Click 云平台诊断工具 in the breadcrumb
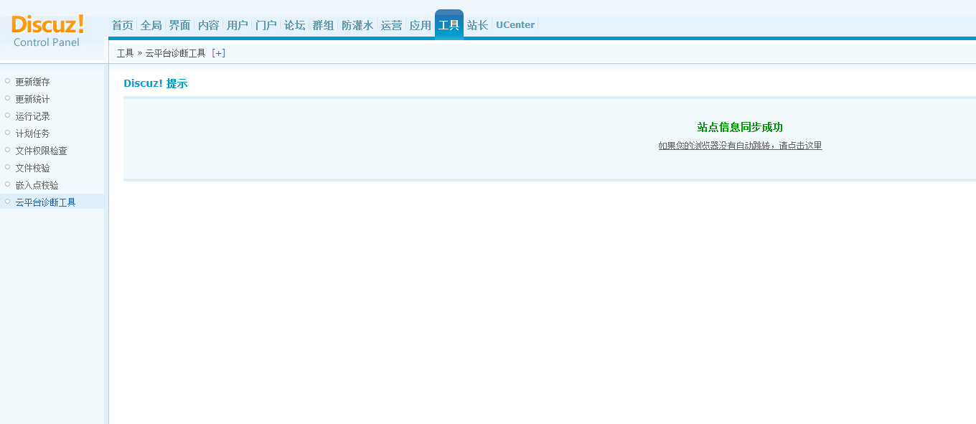Screen dimensions: 976x424 coord(176,53)
